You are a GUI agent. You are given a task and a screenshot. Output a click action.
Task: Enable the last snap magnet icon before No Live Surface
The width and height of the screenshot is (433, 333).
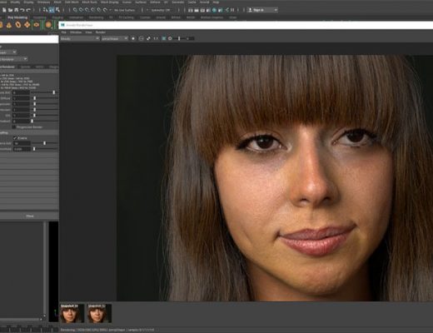[105, 10]
